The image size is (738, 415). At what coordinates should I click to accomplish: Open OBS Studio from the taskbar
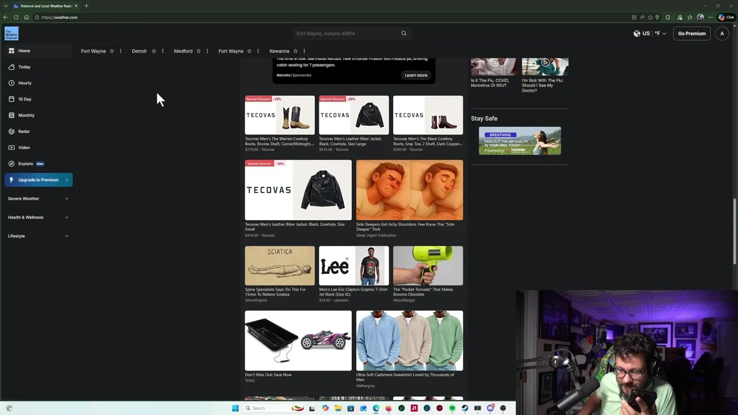tap(503, 408)
